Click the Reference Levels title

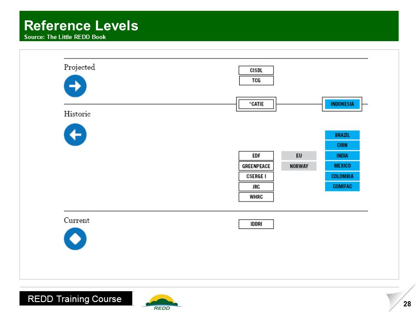[81, 26]
